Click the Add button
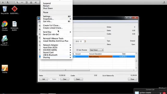 pos(44,79)
